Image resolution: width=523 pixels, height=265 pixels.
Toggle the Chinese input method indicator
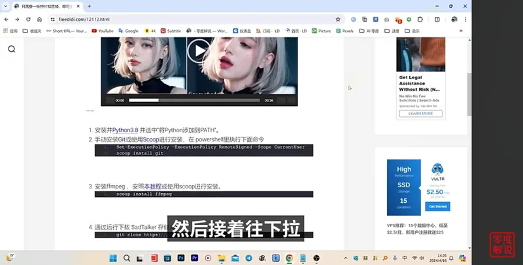click(x=405, y=258)
